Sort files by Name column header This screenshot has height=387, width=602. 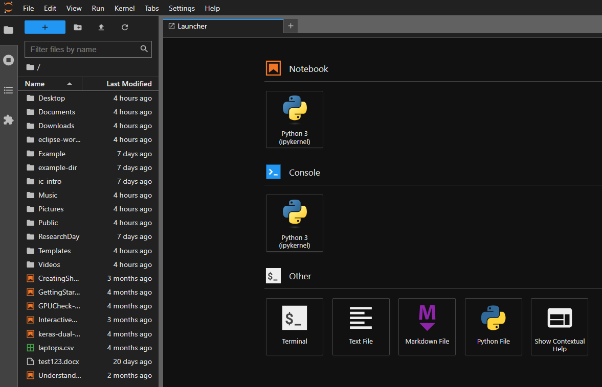35,84
